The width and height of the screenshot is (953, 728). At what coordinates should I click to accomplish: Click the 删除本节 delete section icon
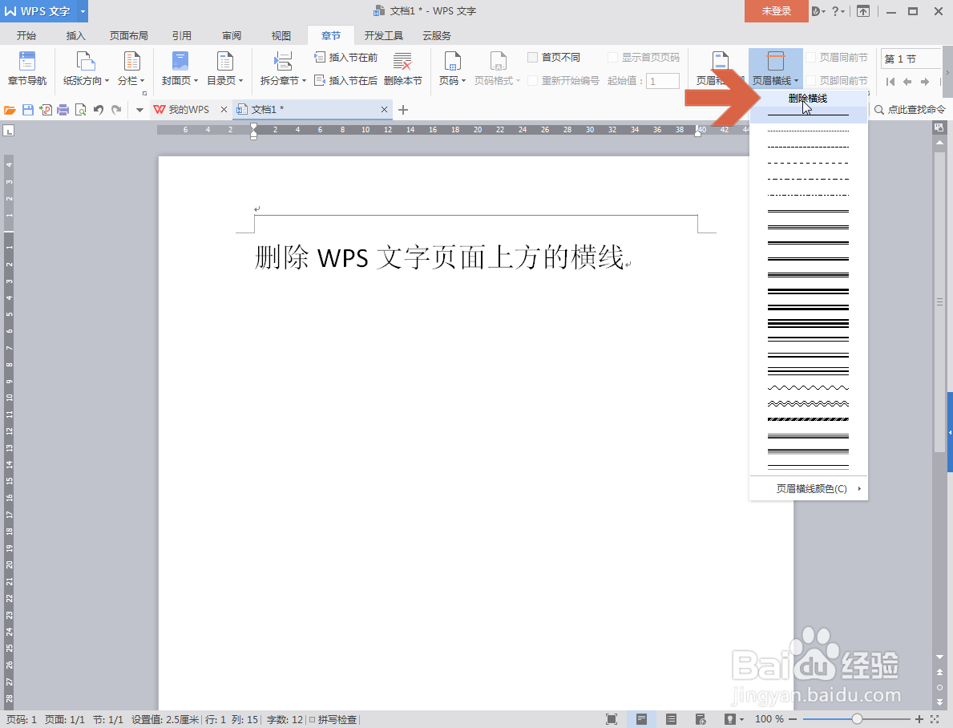pyautogui.click(x=402, y=68)
